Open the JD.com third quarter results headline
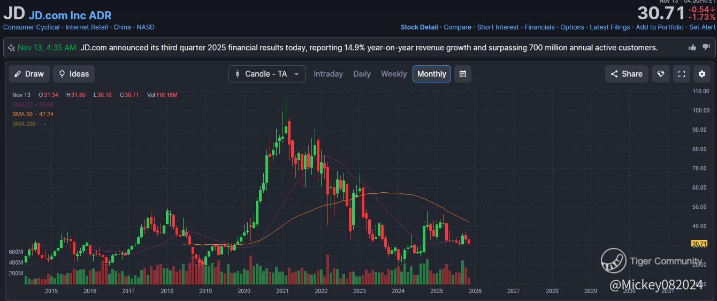This screenshot has width=717, height=301. 369,48
